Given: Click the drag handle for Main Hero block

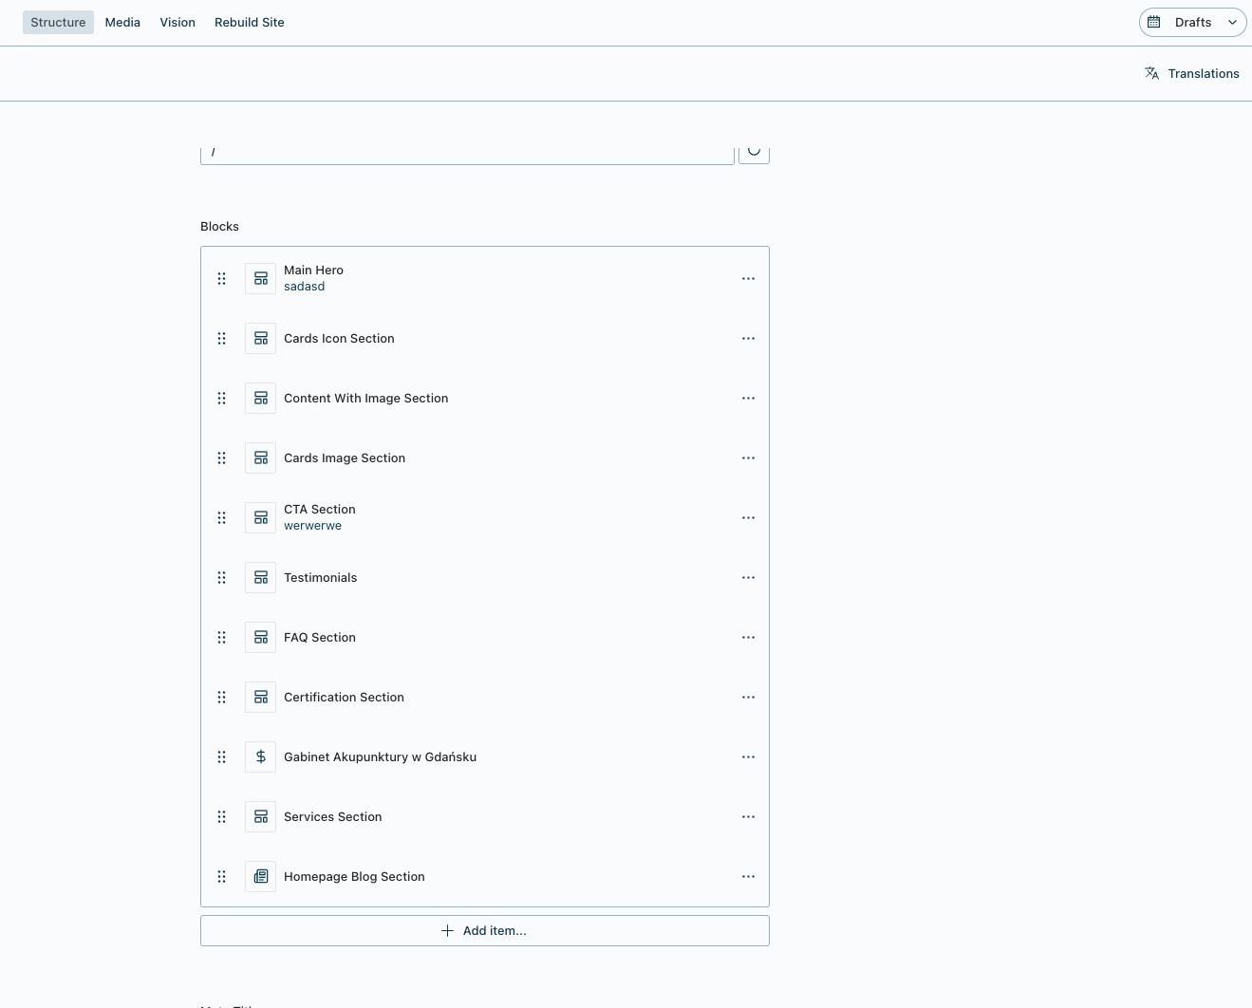Looking at the screenshot, I should [x=221, y=279].
